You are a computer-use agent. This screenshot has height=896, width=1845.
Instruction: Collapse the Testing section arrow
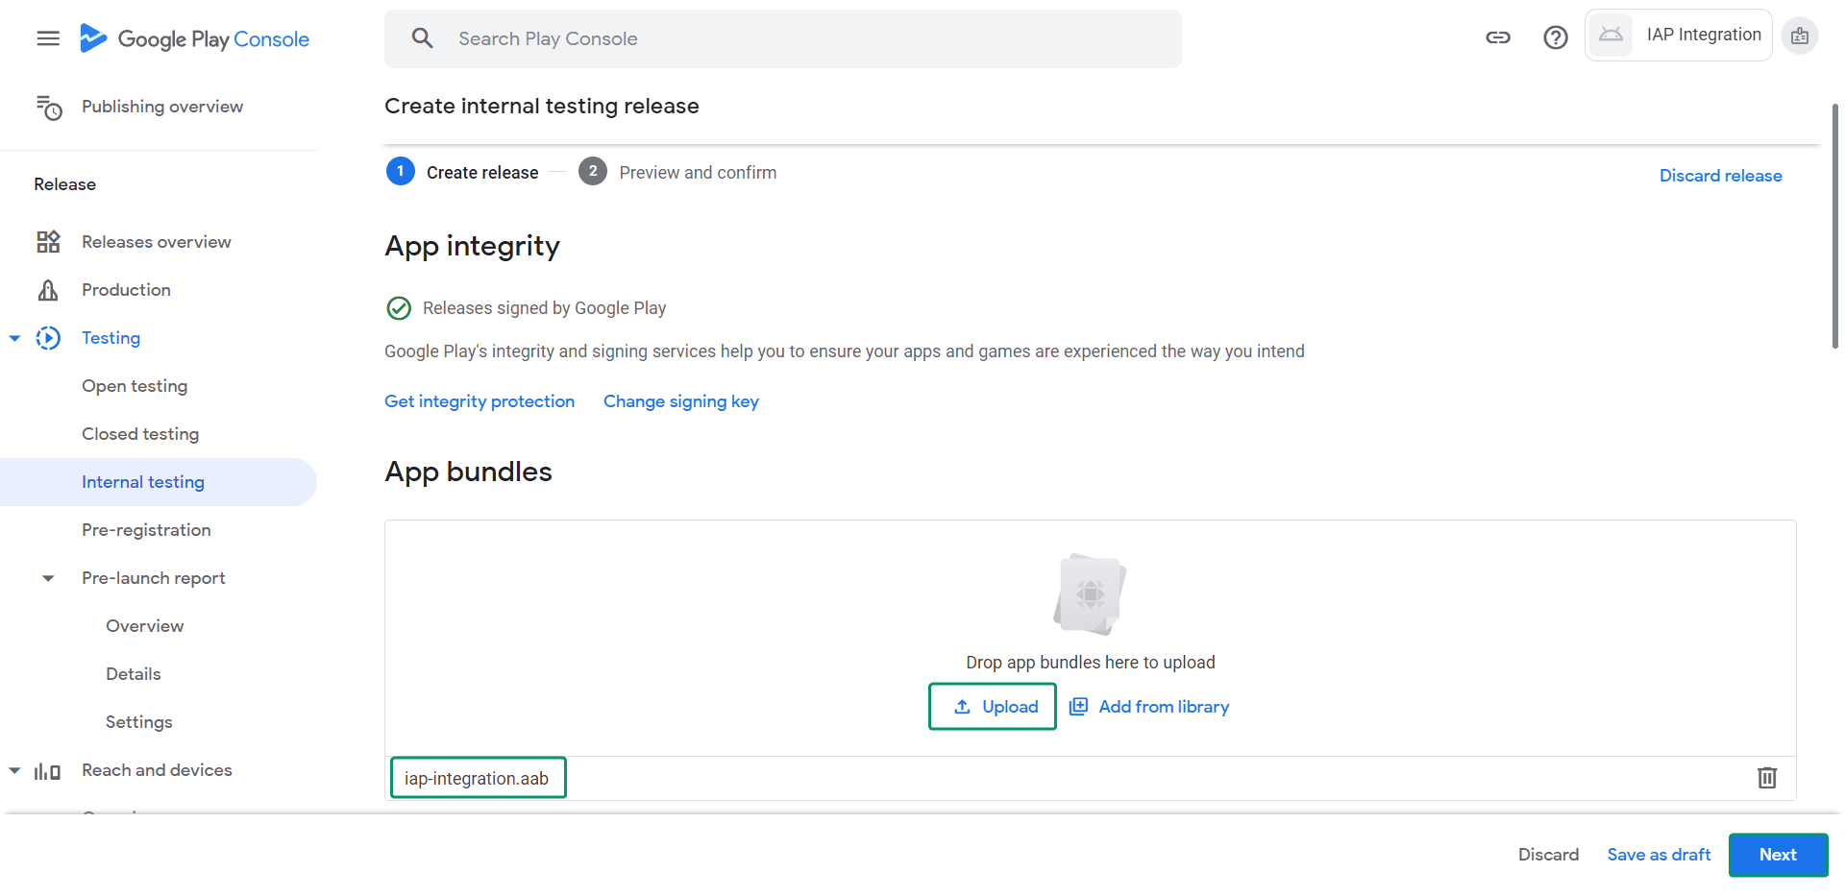[x=15, y=338]
